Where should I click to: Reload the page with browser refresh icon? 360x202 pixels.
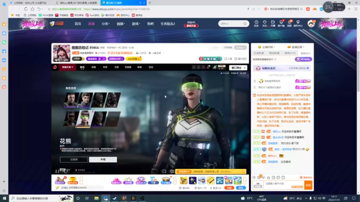[x=26, y=9]
